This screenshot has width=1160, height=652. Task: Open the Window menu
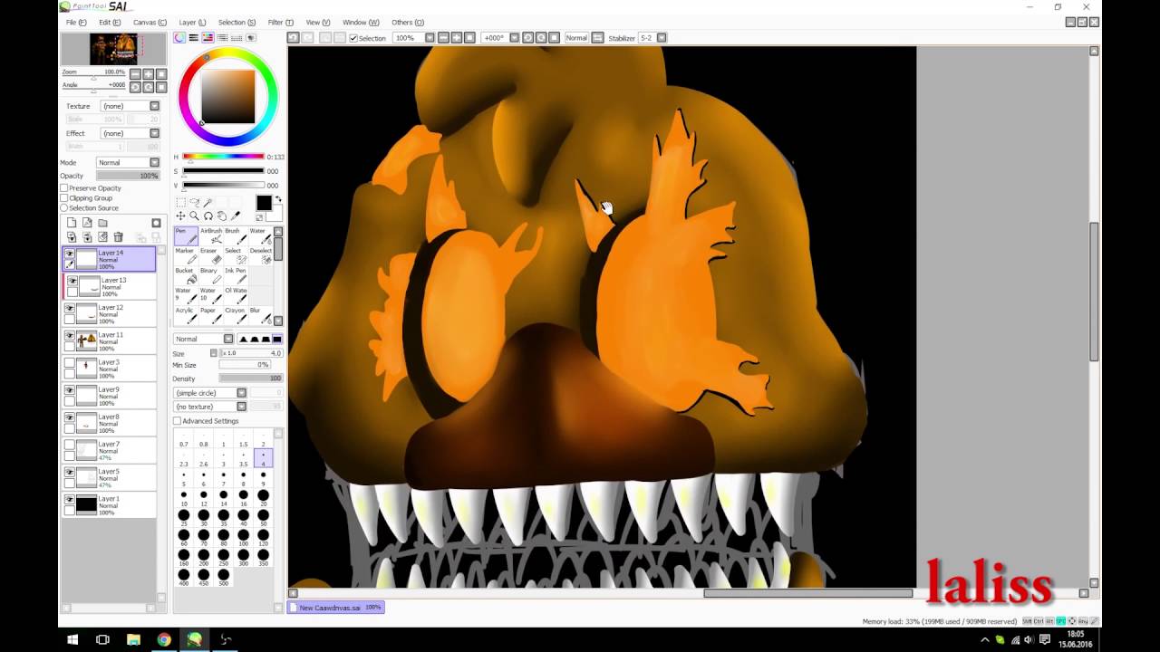pos(361,22)
